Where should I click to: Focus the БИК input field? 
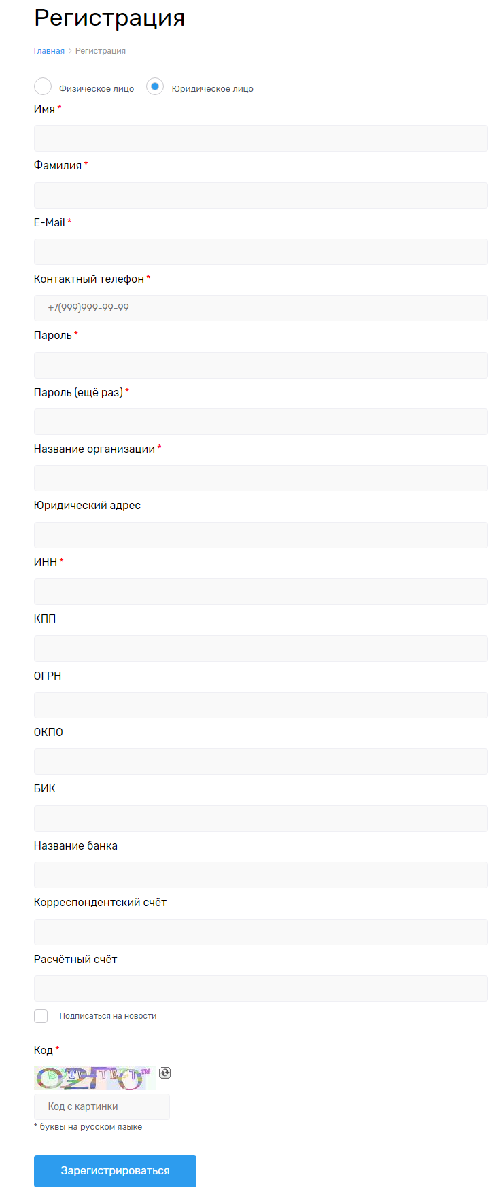coord(261,818)
